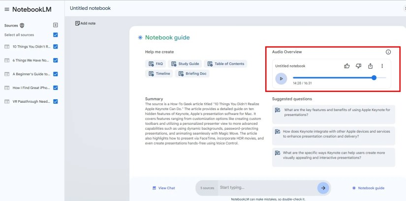Click the Sources header label

pyautogui.click(x=11, y=26)
